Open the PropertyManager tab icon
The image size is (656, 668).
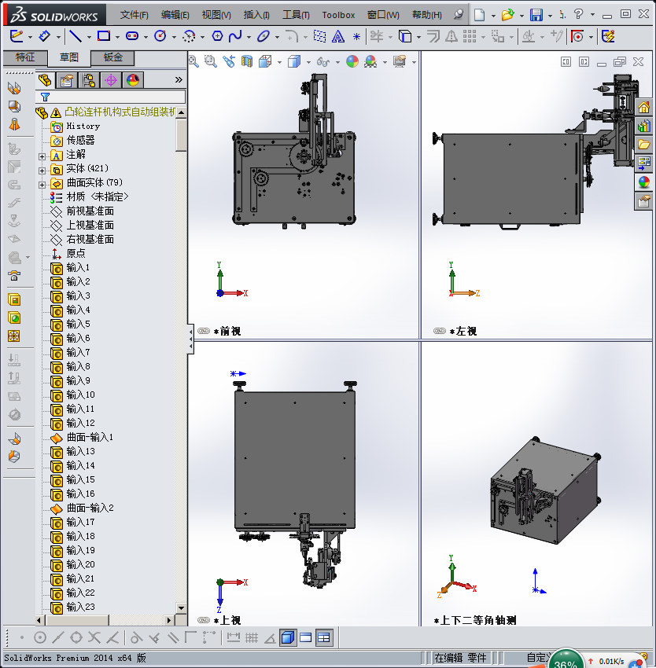[67, 80]
